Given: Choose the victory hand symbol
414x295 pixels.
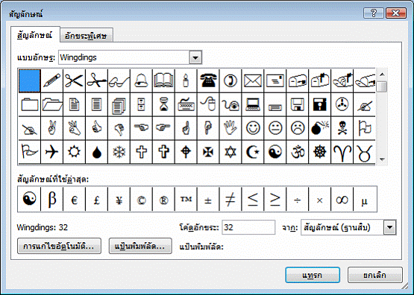Looking at the screenshot, I should coord(51,128).
